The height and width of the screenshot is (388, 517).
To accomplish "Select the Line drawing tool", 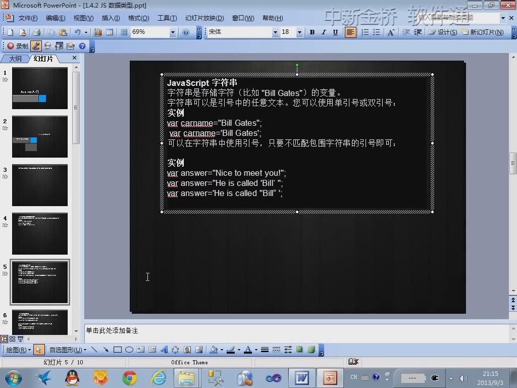I will tap(94, 350).
